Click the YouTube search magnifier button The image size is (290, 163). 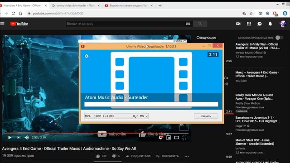point(200,24)
